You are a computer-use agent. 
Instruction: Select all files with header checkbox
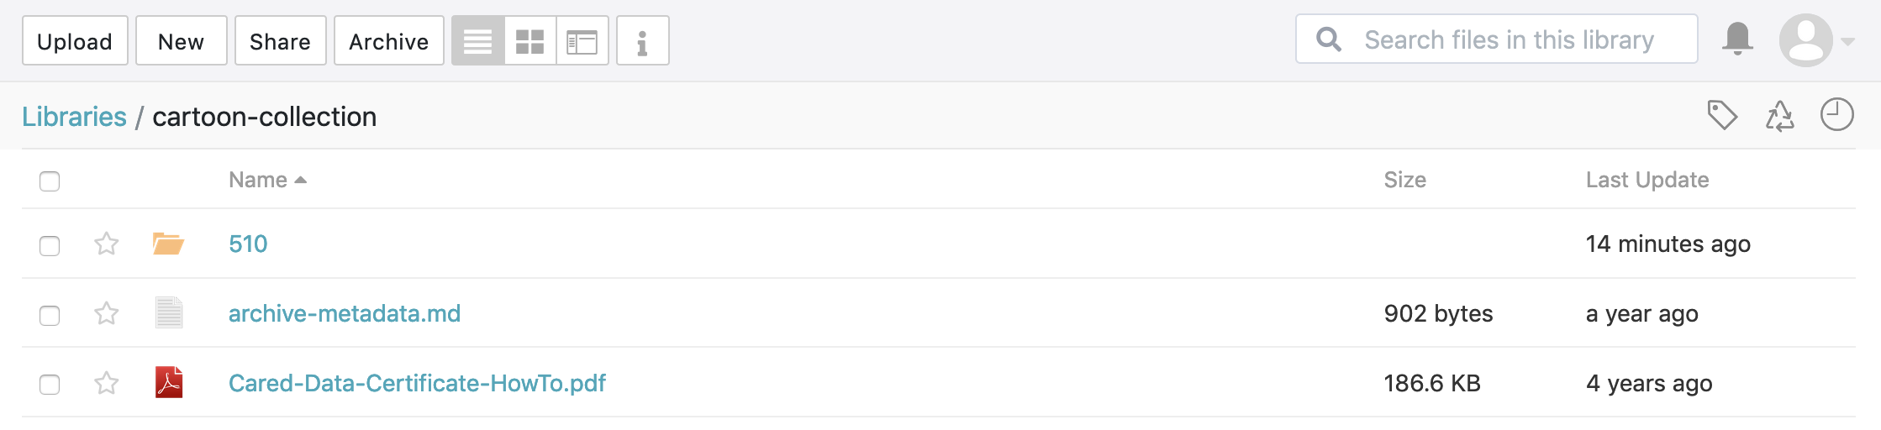pos(50,181)
